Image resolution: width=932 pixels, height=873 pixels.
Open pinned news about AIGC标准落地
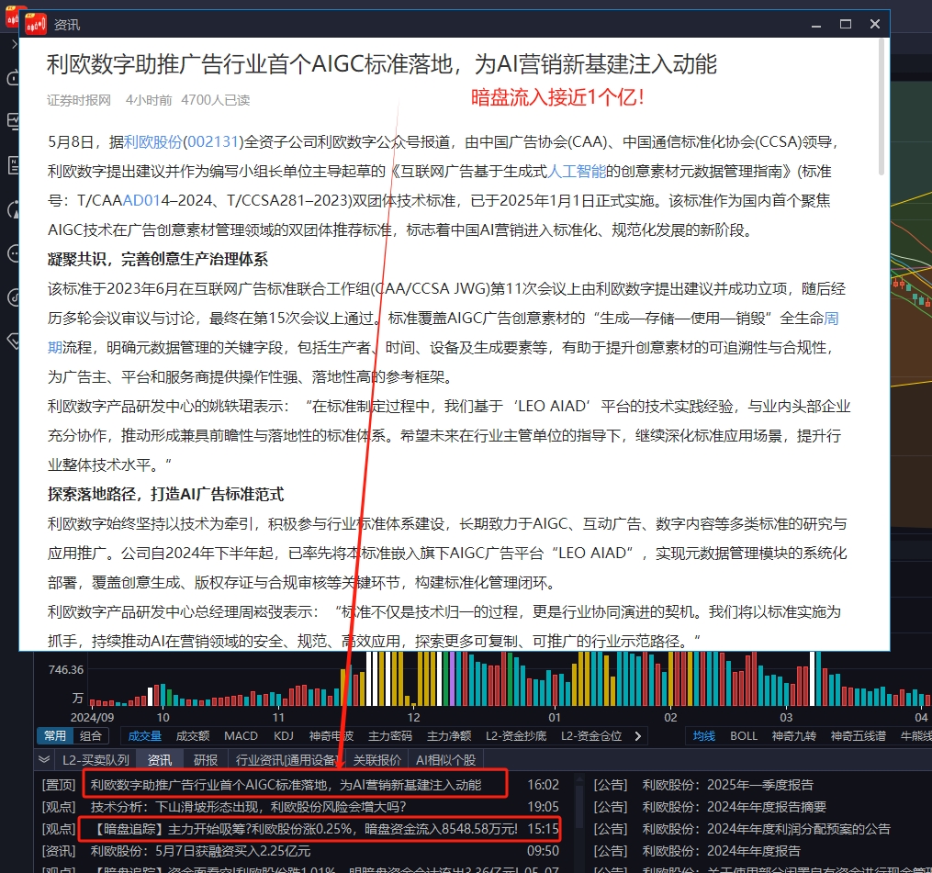tap(286, 785)
